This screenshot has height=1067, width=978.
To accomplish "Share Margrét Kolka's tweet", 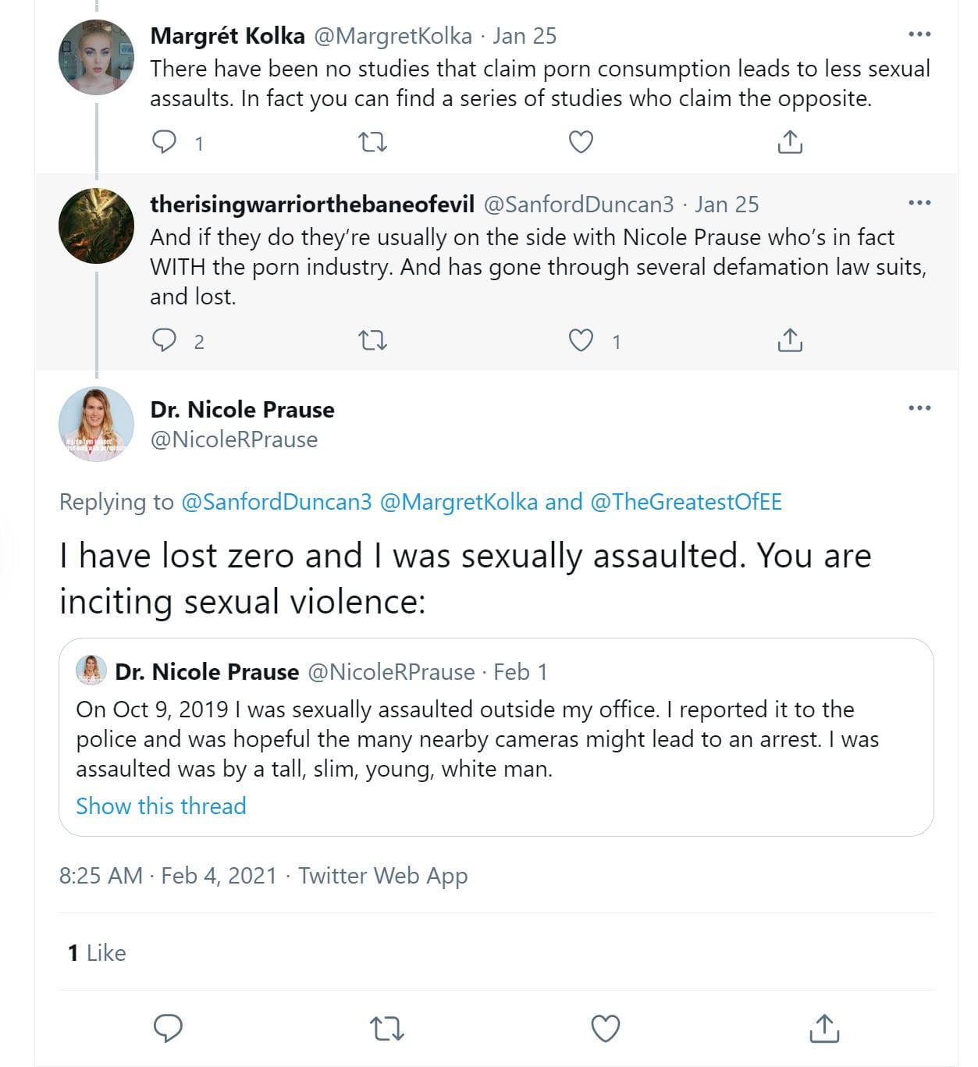I will [x=790, y=142].
